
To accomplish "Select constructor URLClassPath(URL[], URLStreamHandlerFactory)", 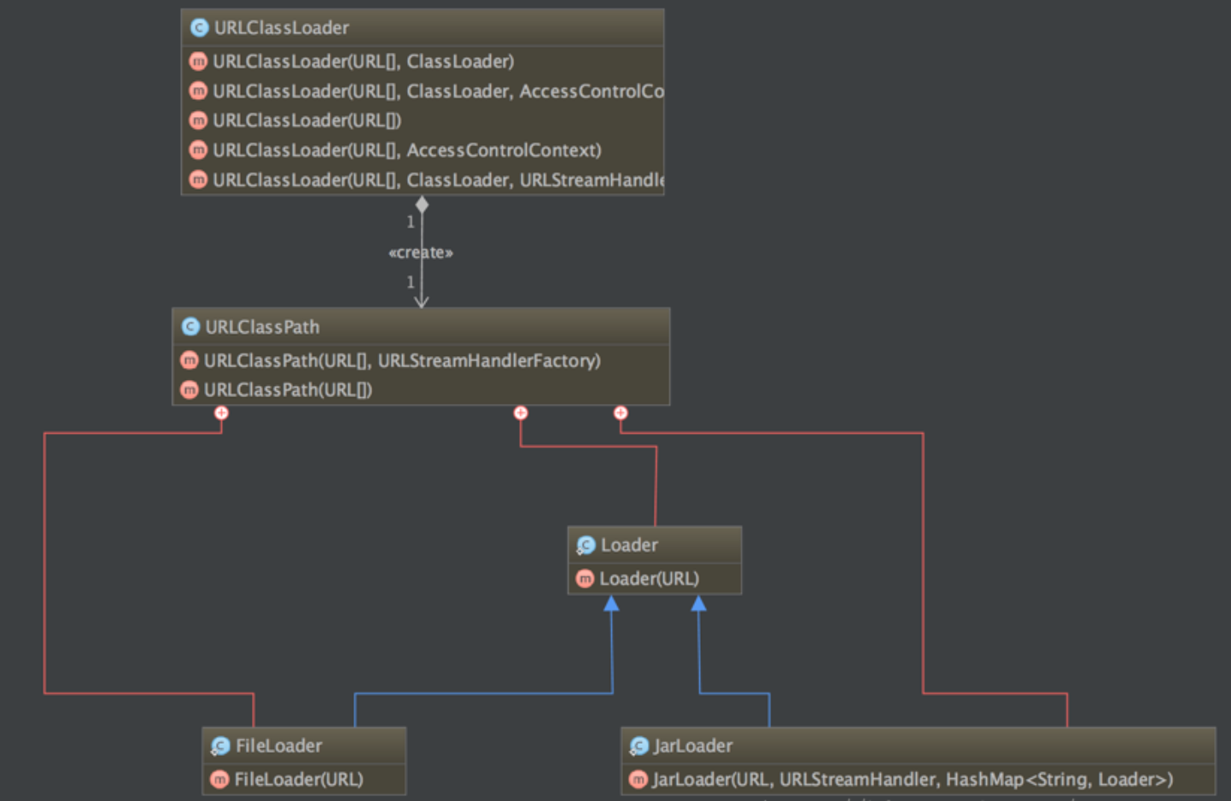I will (x=402, y=360).
